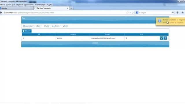This screenshot has width=185, height=104.
Task: Sort table by the Usuario column header
Action: point(73,34)
